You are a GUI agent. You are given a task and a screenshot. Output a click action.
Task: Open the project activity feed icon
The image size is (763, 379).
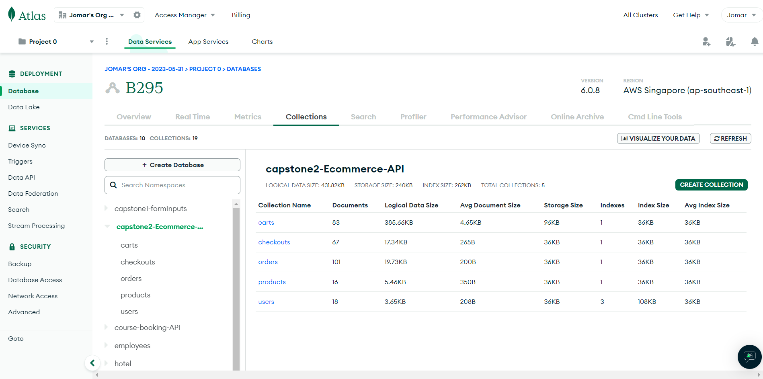click(x=730, y=41)
